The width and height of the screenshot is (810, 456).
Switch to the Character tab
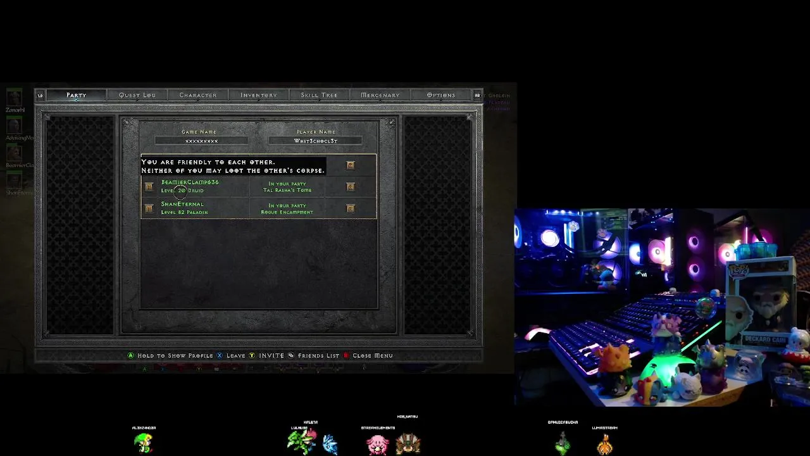coord(198,95)
